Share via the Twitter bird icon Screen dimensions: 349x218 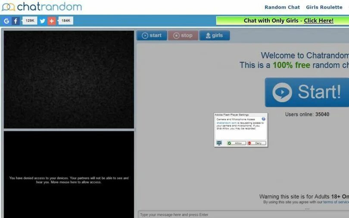tap(42, 21)
